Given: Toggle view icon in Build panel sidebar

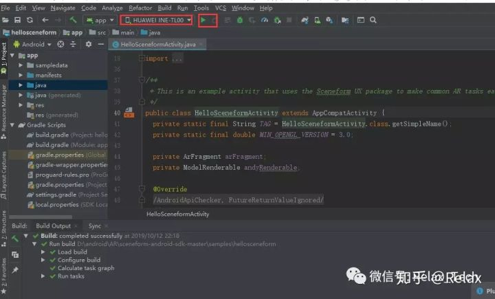Looking at the screenshot, I should pos(15,254).
